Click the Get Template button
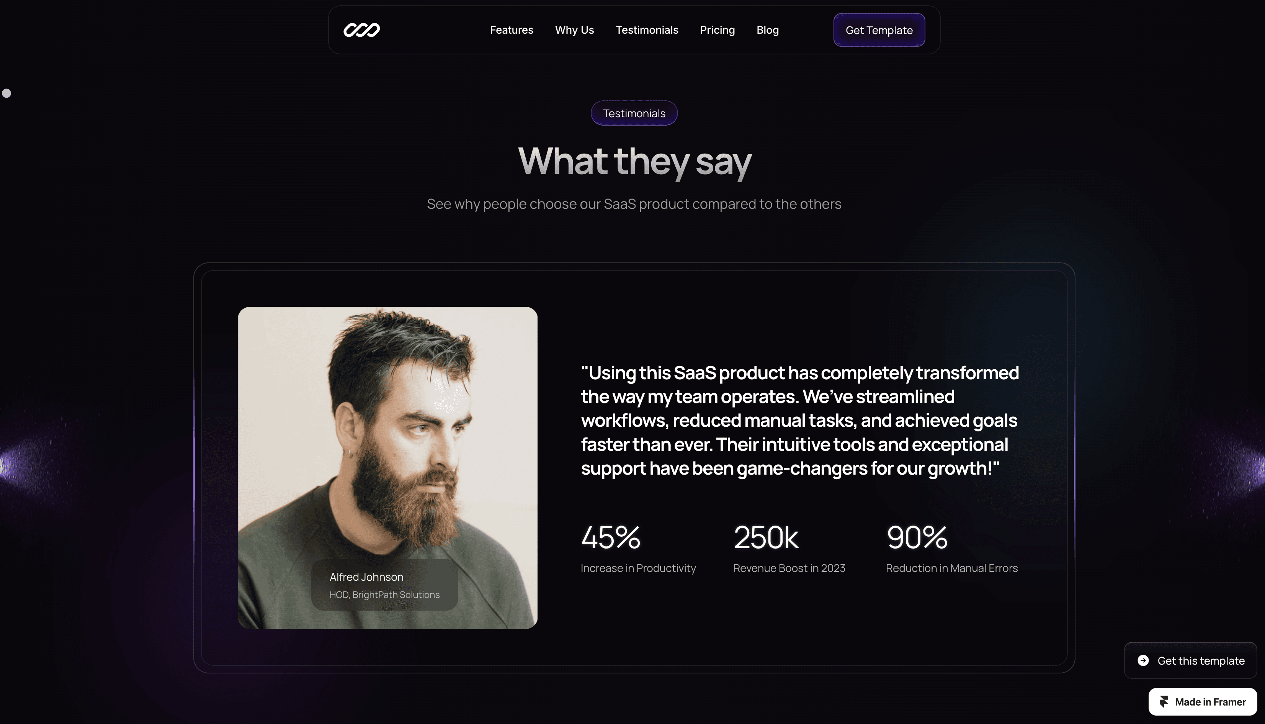Image resolution: width=1265 pixels, height=724 pixels. point(879,30)
